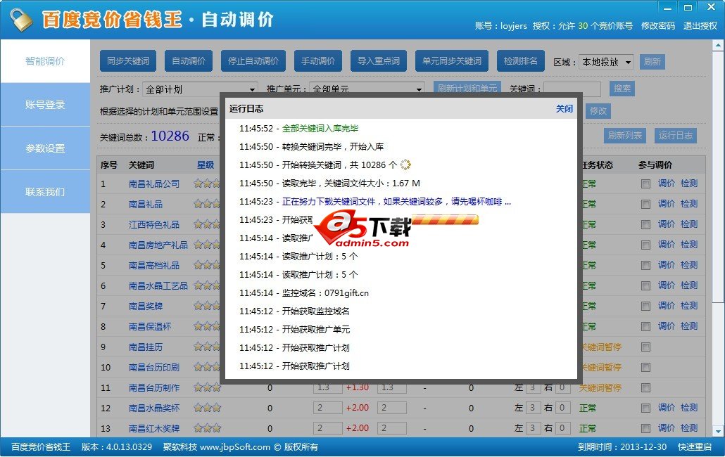This screenshot has height=457, width=725.
Task: Click 同步关键词 button
Action: pyautogui.click(x=128, y=61)
